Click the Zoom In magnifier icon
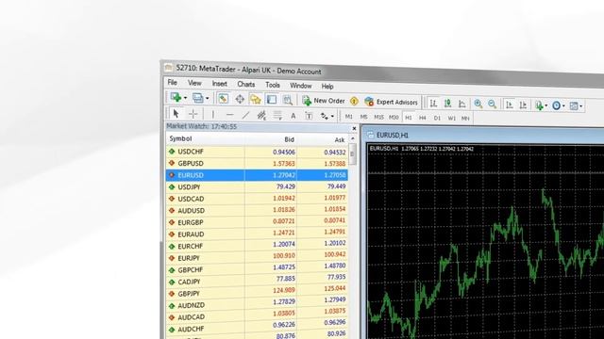This screenshot has width=604, height=339. [478, 104]
